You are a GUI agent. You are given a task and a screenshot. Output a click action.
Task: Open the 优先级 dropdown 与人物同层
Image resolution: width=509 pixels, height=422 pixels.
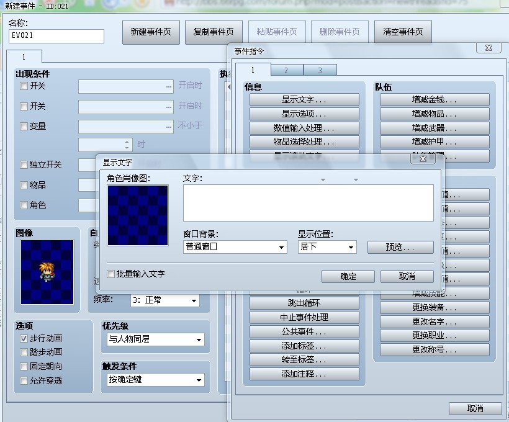(156, 339)
